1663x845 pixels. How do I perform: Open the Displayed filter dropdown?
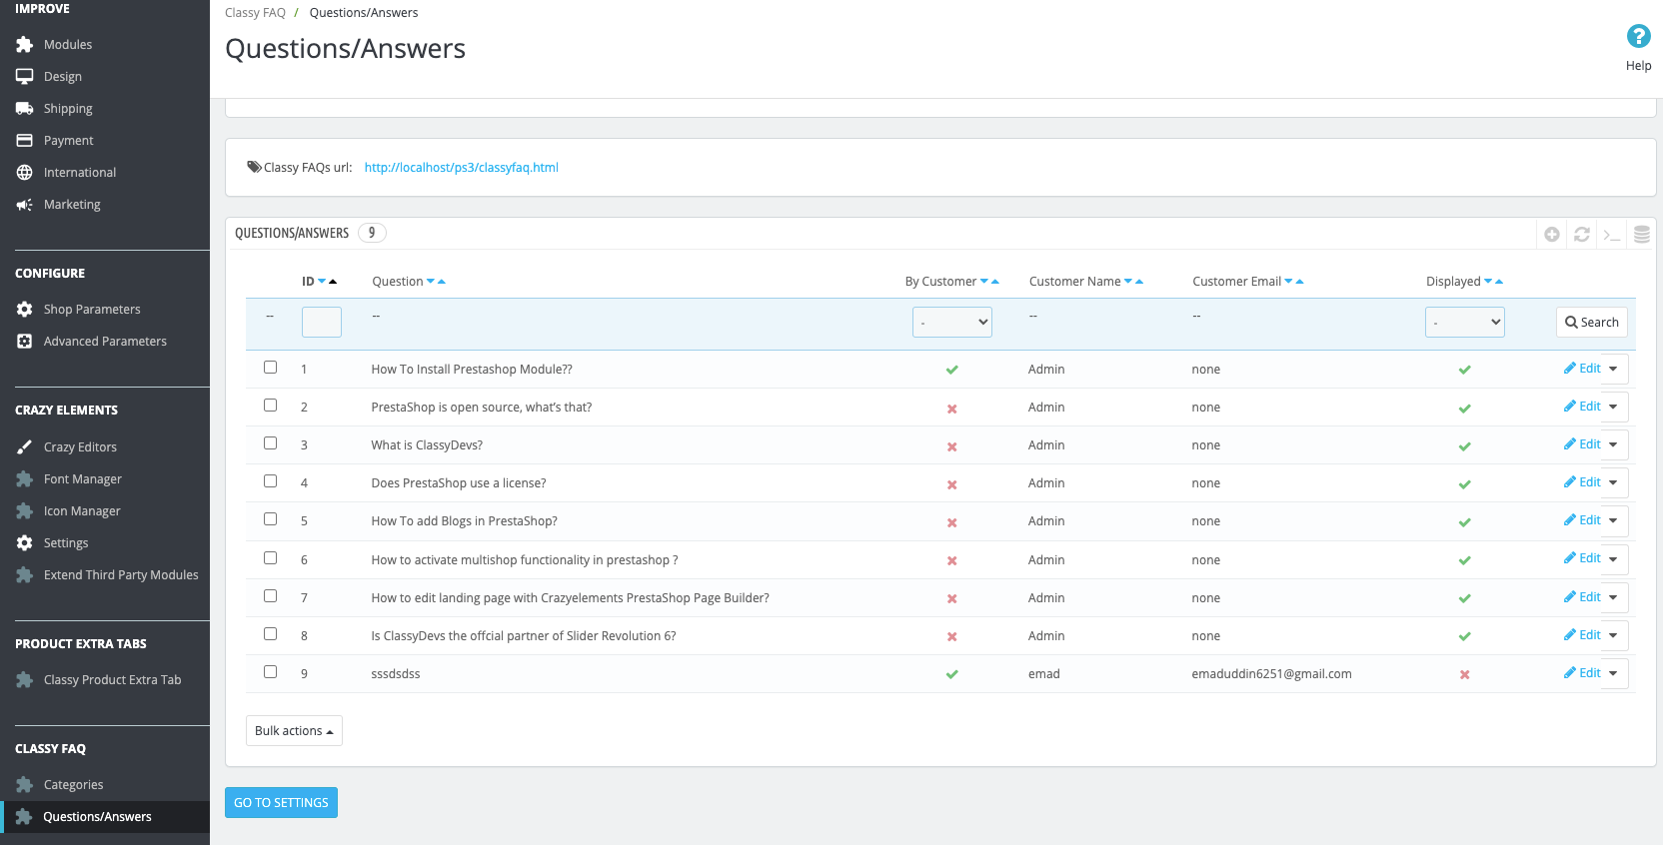pyautogui.click(x=1464, y=322)
